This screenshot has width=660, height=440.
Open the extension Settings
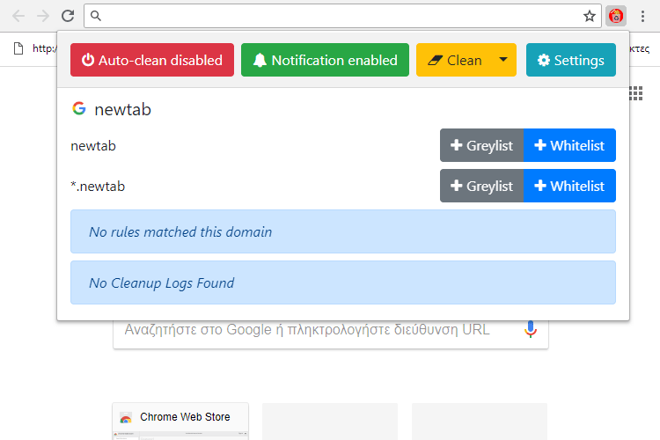tap(571, 60)
